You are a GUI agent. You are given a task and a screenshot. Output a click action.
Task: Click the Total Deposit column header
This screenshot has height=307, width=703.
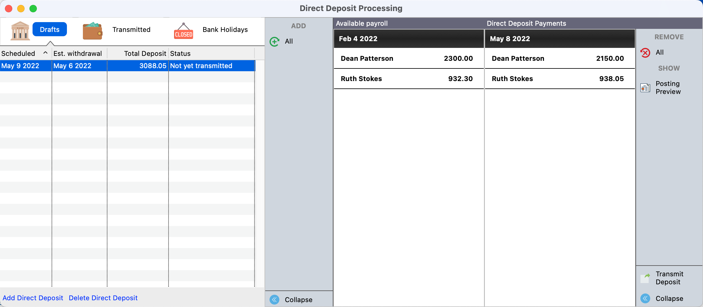click(x=145, y=53)
